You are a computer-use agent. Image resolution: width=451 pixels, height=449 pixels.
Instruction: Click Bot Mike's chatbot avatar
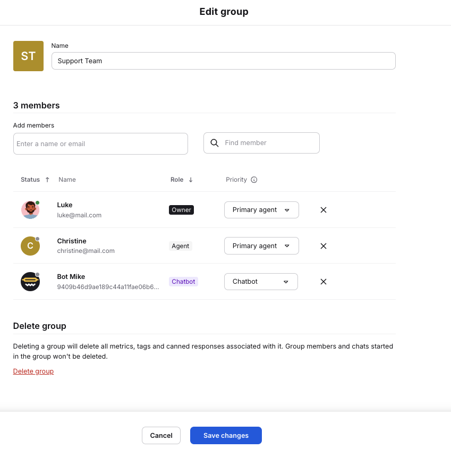pos(30,282)
